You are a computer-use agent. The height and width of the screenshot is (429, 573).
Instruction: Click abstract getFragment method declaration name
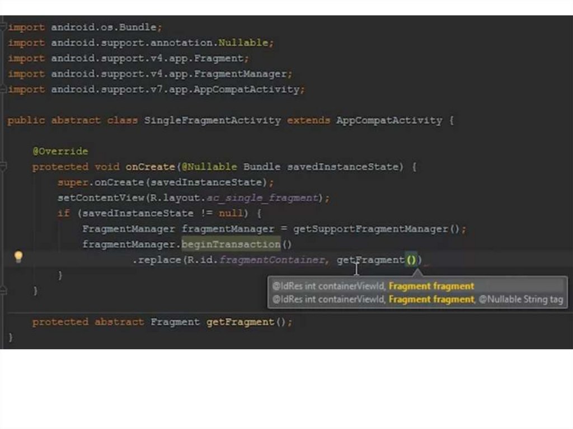click(240, 322)
